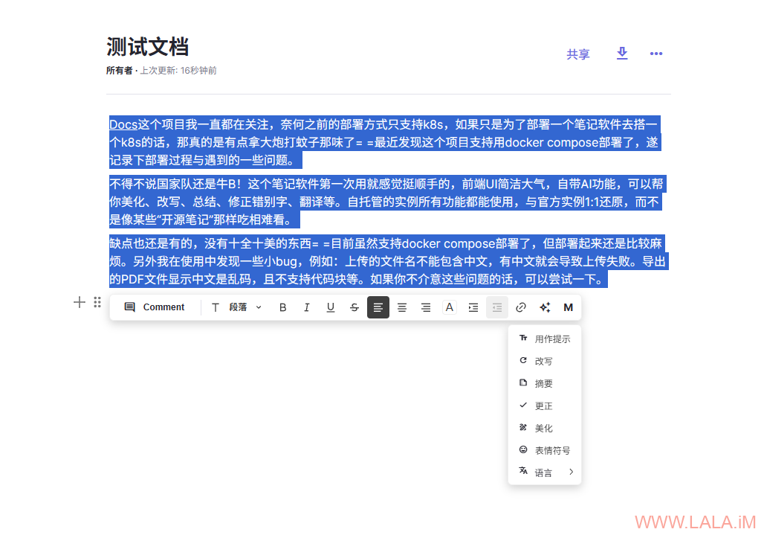Select 改写 from the AI menu
Screen dimensions: 764x535
click(543, 361)
